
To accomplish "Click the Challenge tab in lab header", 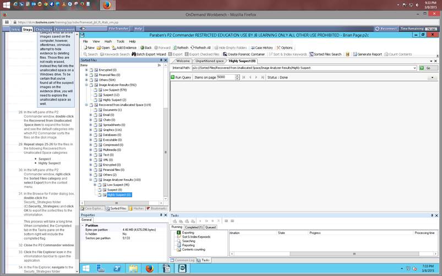I will 43,29.
